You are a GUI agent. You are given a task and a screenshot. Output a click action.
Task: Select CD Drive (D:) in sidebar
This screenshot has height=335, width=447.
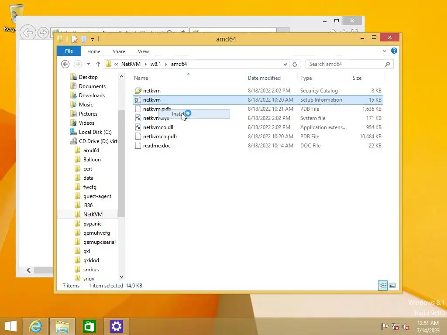coord(98,141)
